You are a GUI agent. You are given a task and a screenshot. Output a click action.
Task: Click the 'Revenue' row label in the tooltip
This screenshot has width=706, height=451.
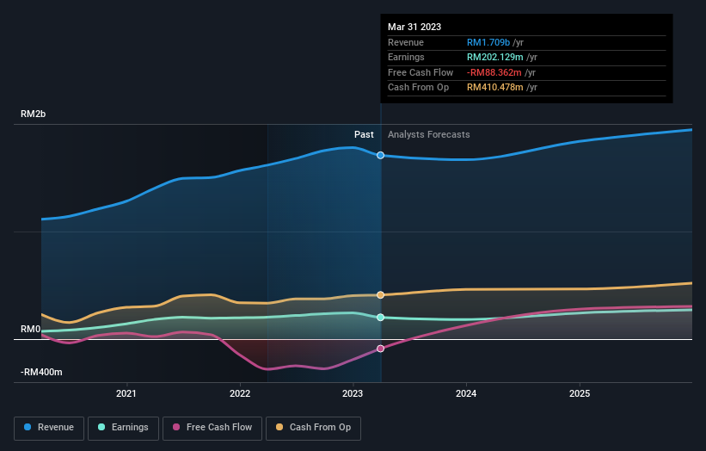[x=406, y=42]
